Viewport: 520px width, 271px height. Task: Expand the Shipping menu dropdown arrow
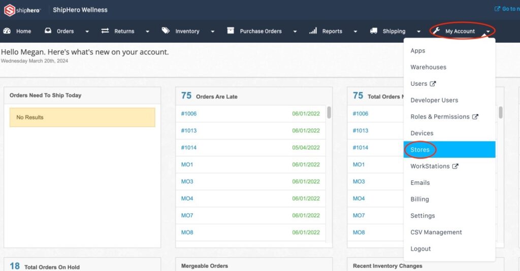tap(418, 31)
